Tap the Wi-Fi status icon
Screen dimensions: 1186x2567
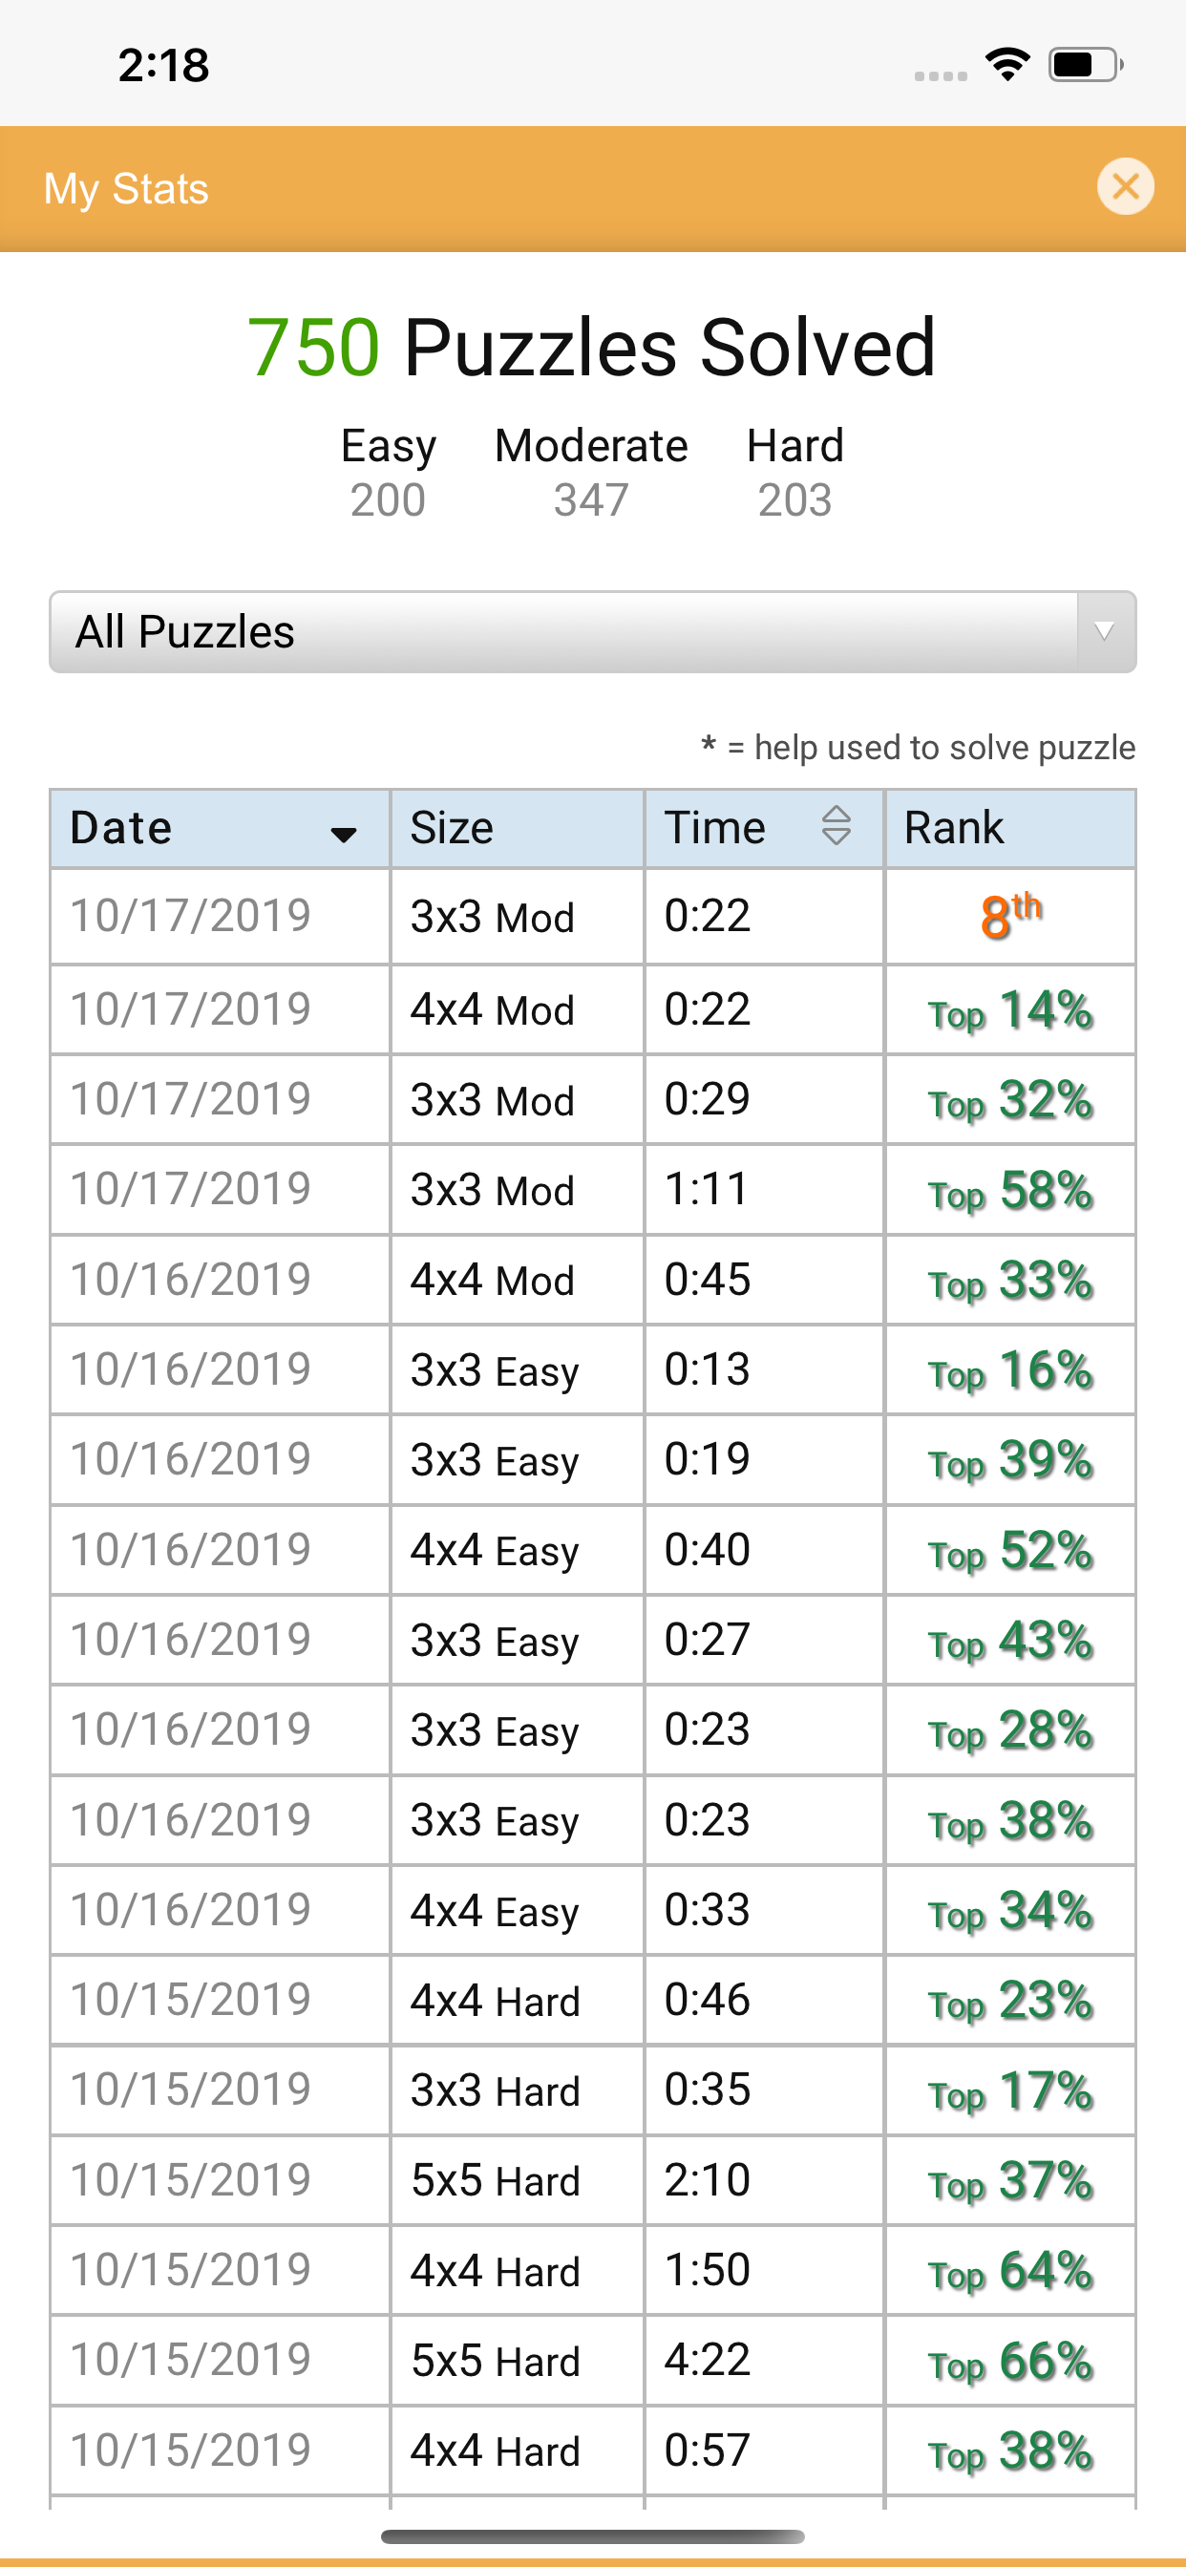tap(1007, 65)
